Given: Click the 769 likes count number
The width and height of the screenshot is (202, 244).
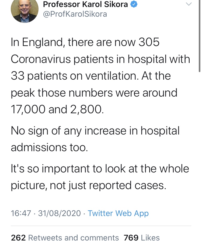Looking at the screenshot, I should tap(131, 238).
